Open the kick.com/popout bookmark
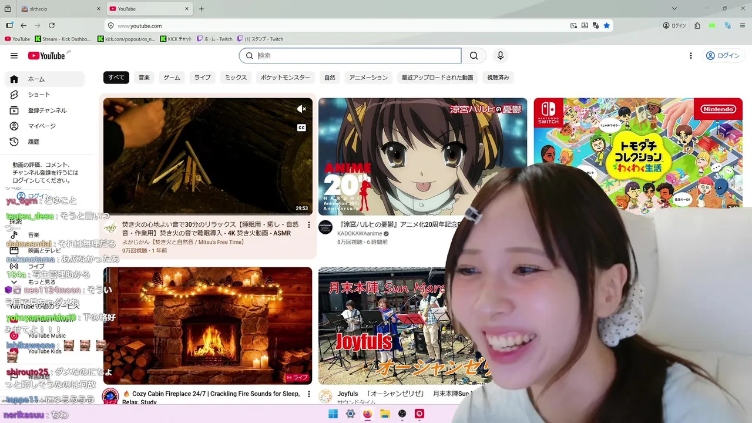Image resolution: width=752 pixels, height=423 pixels. click(127, 39)
